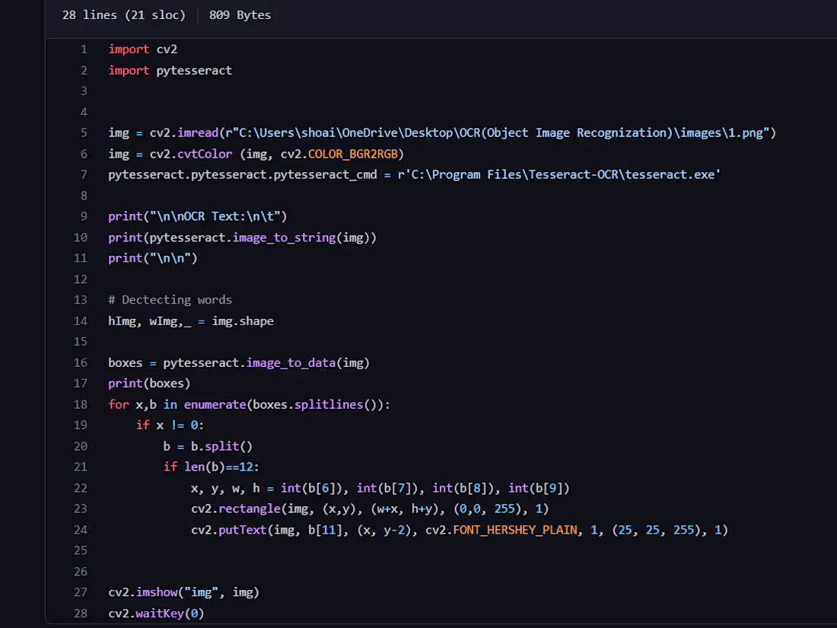
Task: Click the '# Dectecting words' comment
Action: (170, 300)
